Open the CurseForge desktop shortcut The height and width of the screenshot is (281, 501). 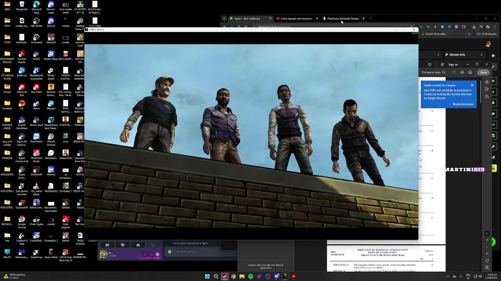pos(36,254)
